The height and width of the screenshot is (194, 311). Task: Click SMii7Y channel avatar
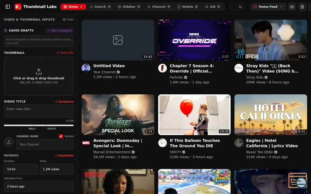162,143
